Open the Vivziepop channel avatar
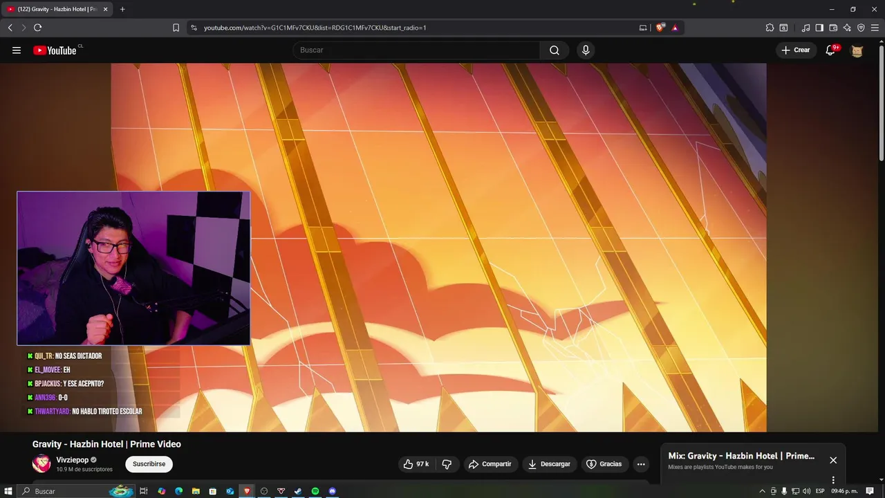Viewport: 885px width, 498px height. click(41, 464)
